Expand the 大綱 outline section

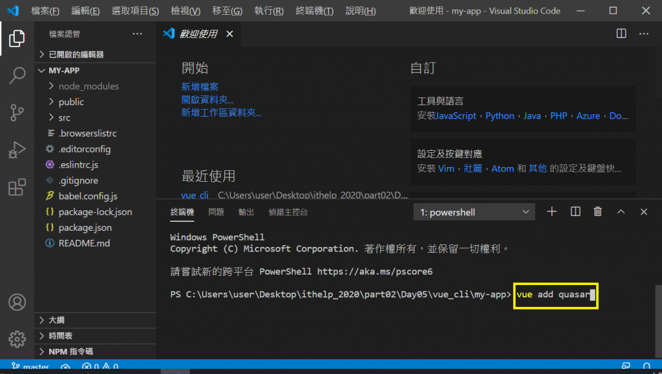[x=95, y=320]
